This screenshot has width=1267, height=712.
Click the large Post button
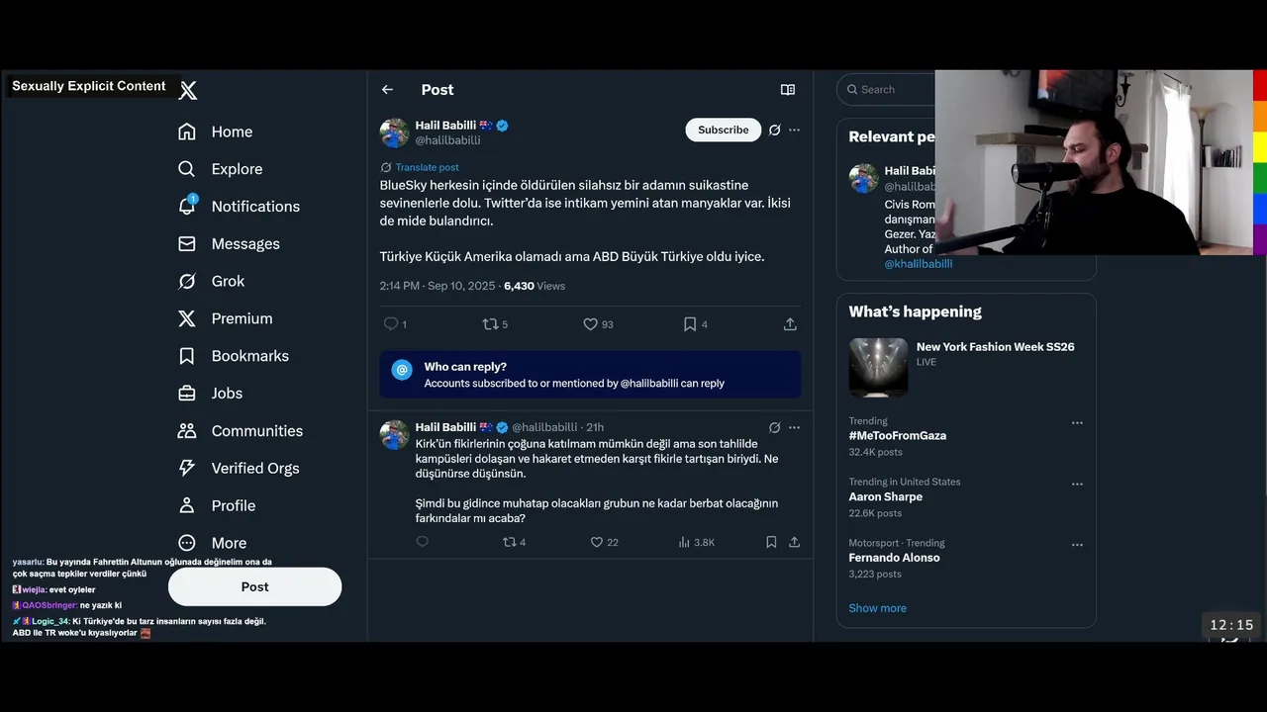pos(254,586)
